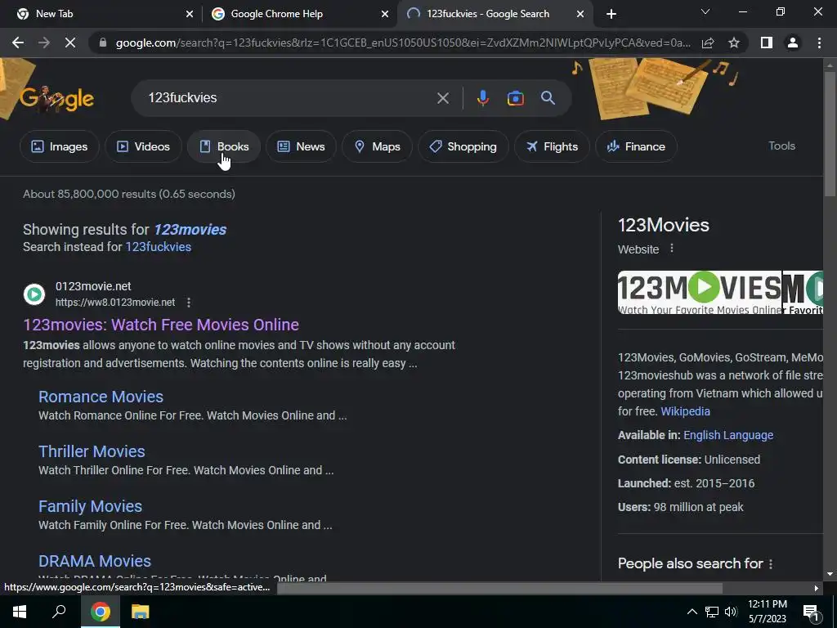Open the DRAMA Movies sitelink
837x628 pixels.
95,561
